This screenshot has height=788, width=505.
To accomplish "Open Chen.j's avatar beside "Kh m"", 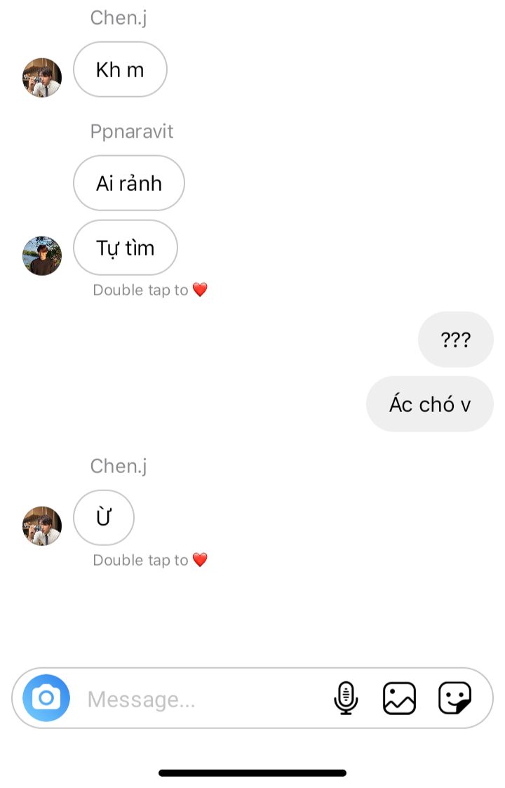I will 42,77.
